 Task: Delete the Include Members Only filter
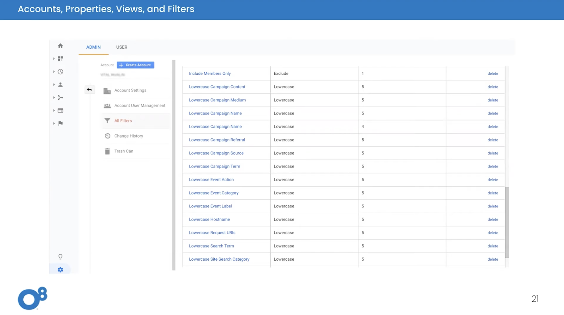[x=493, y=74]
